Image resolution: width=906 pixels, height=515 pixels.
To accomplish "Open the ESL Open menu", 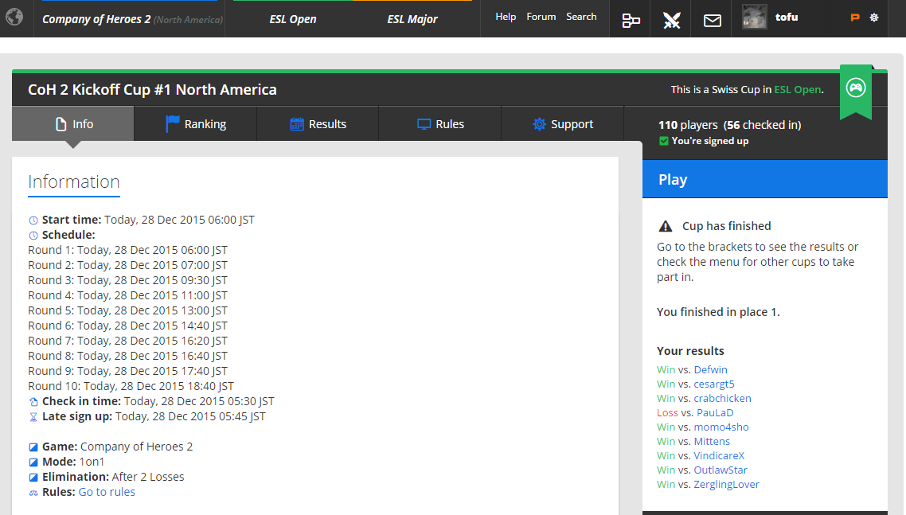I will coord(293,19).
